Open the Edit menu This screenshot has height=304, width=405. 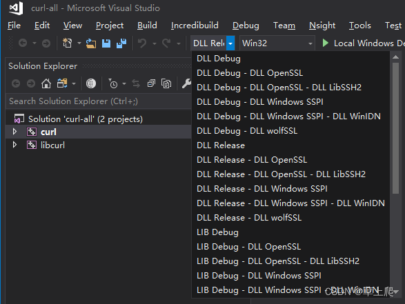coord(42,26)
